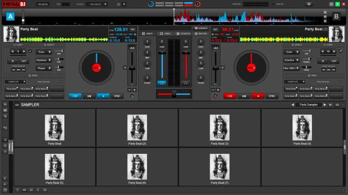Viewport: 348px width, 195px height.
Task: Open the settings gear in the top bar
Action: click(309, 4)
